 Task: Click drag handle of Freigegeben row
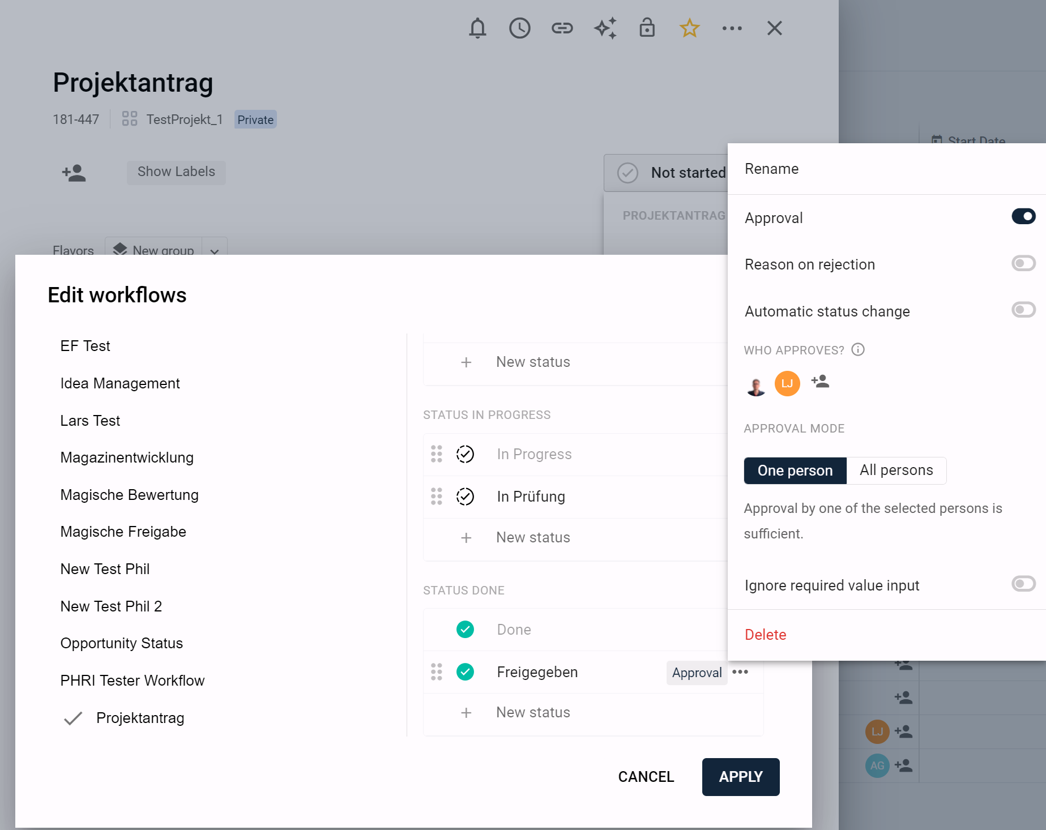(x=436, y=671)
